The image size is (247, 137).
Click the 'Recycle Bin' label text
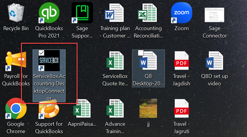(x=16, y=28)
